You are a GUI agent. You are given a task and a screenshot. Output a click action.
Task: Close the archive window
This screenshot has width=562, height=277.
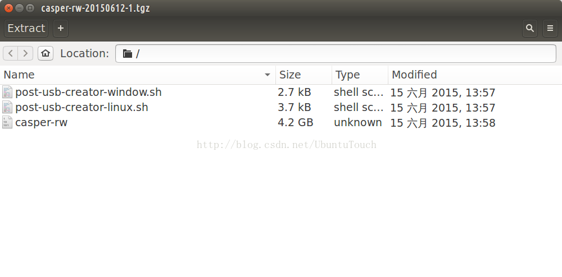pos(8,8)
